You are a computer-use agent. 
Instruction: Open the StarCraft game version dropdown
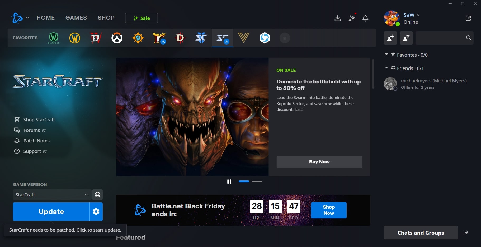point(51,195)
